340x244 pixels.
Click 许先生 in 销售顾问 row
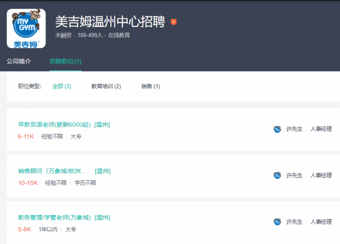[x=294, y=175]
